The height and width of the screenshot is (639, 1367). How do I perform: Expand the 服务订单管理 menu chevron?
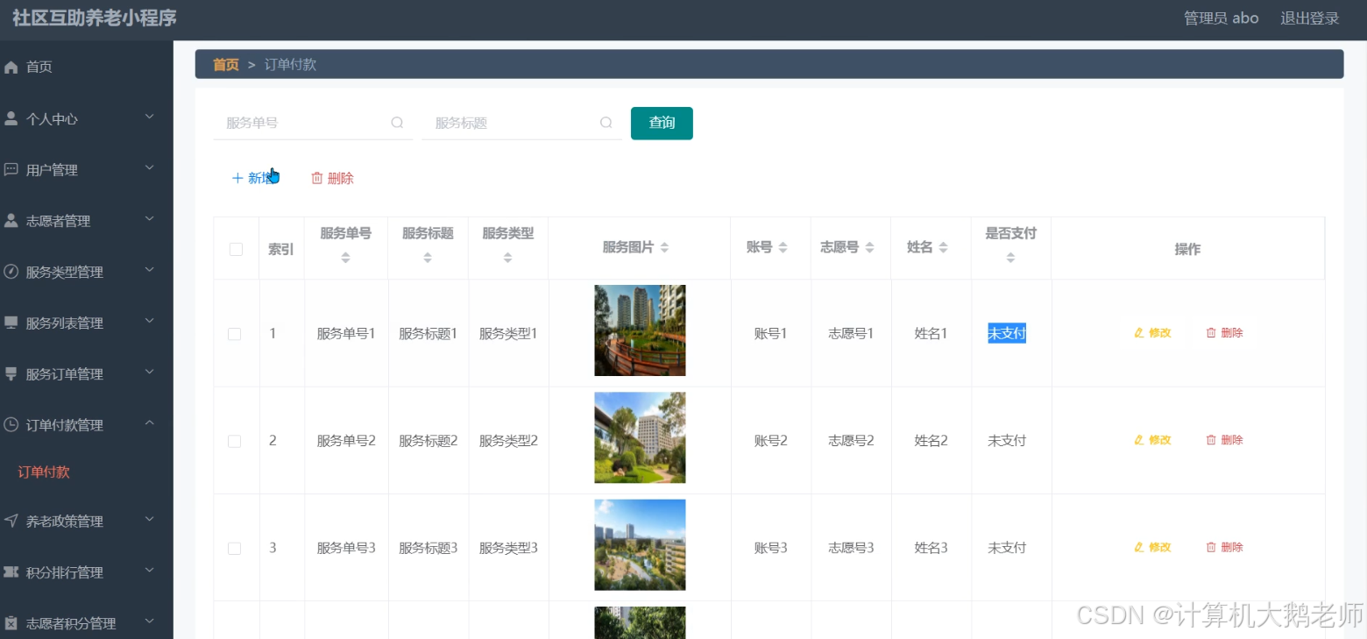point(149,372)
